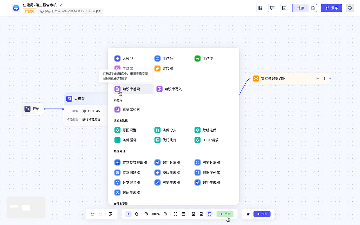The width and height of the screenshot is (360, 225).
Task: Select the 意图识别 node icon
Action: click(x=117, y=130)
